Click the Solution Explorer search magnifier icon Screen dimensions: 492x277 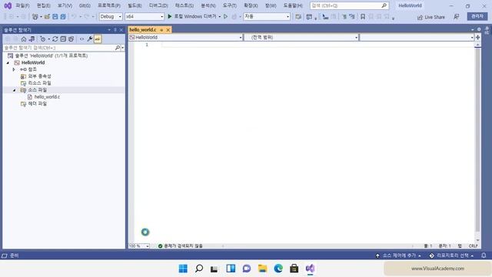[118, 48]
